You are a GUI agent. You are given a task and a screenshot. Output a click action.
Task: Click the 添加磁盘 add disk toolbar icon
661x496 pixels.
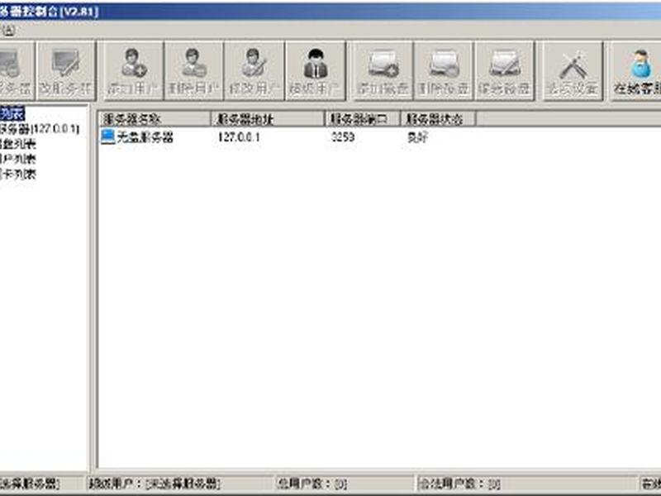[383, 71]
